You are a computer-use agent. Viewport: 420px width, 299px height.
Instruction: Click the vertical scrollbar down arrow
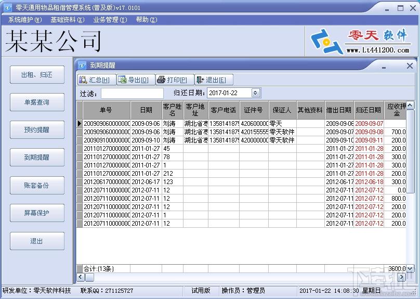click(410, 268)
